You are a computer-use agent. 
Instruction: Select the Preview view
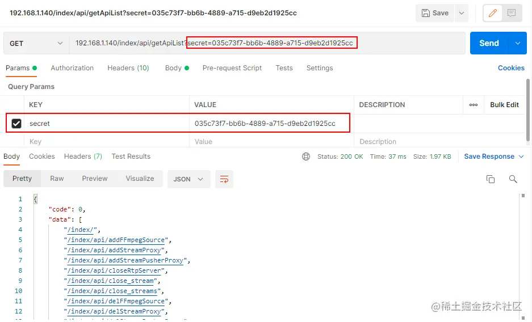pyautogui.click(x=95, y=179)
